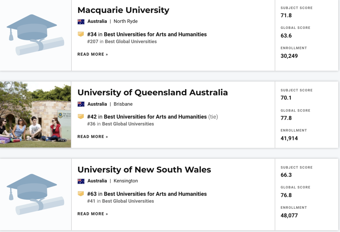Screen dimensions: 340x232
Task: Click the Australian flag icon beside Brisbane
Action: 81,104
